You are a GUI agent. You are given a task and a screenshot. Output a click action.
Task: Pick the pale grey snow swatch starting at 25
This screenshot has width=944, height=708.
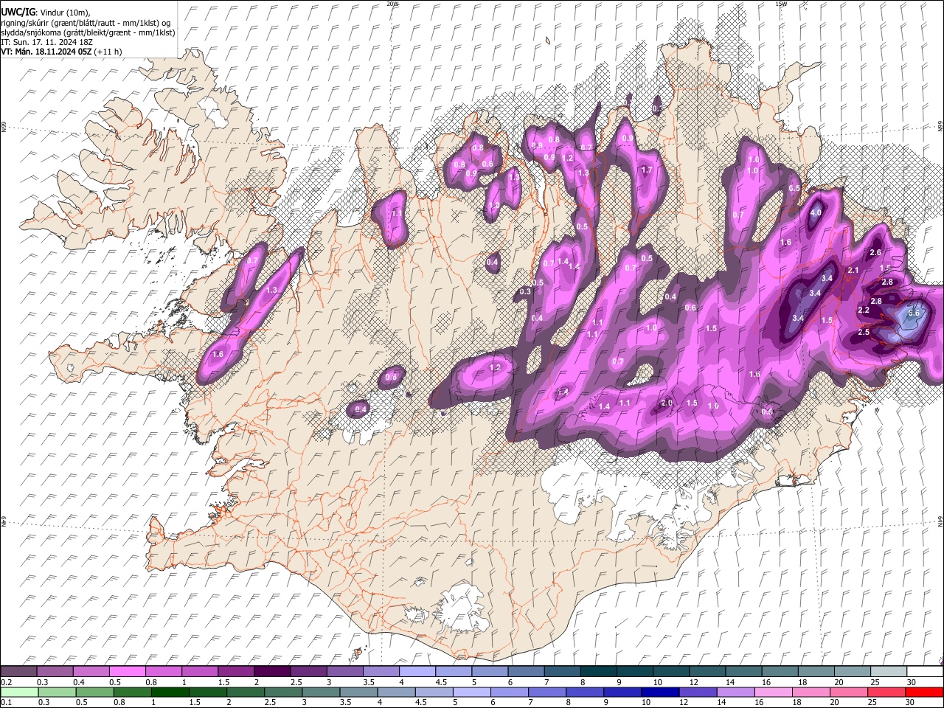coord(889,672)
